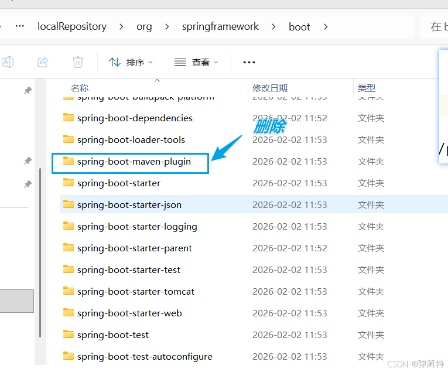This screenshot has width=448, height=372.
Task: Open the 查看 view dropdown
Action: (x=197, y=62)
